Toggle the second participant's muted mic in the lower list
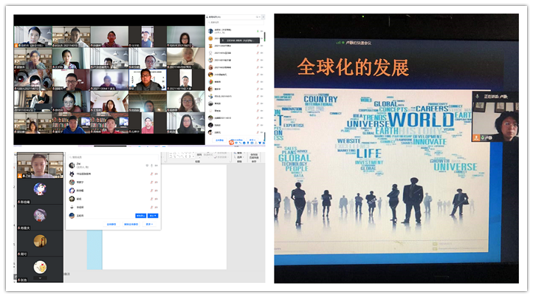This screenshot has height=297, width=533. click(x=152, y=174)
